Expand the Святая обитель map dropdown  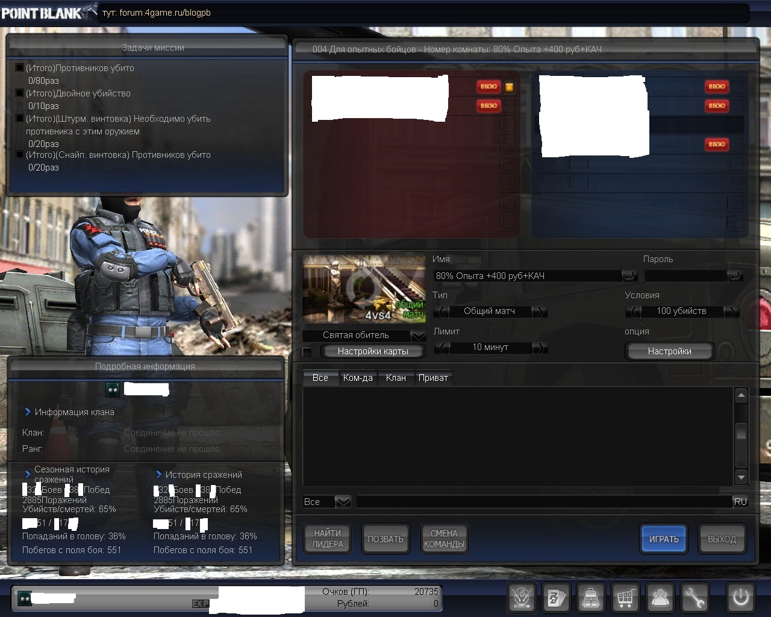(418, 336)
